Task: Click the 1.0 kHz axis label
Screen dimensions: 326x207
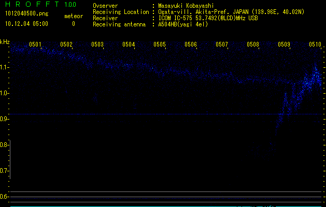Action: (x=5, y=93)
